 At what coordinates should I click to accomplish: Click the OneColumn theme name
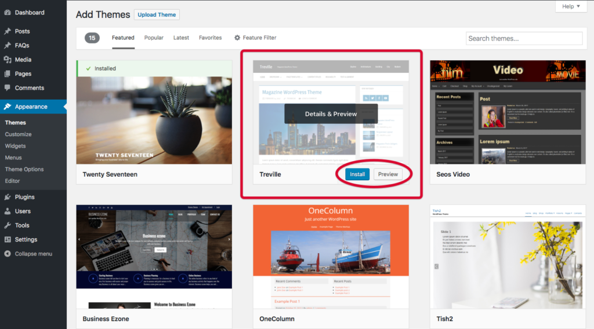coord(277,319)
